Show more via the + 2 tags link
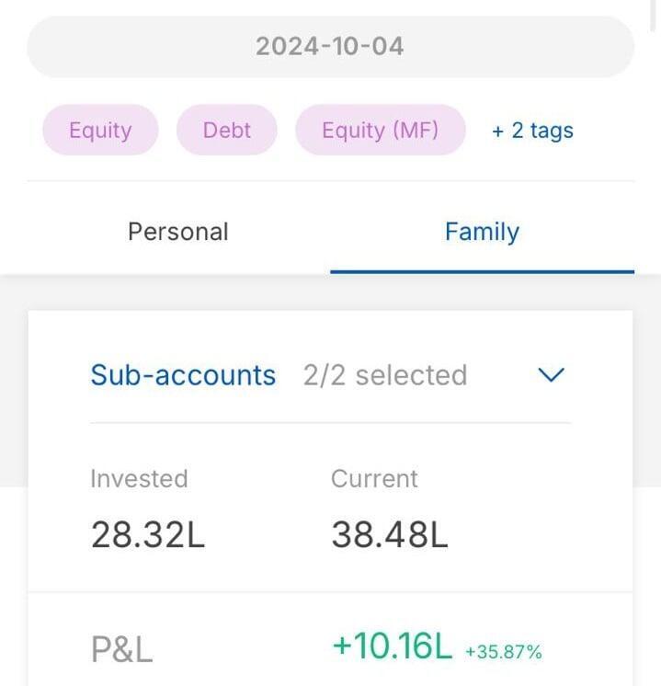The height and width of the screenshot is (686, 661). (532, 131)
